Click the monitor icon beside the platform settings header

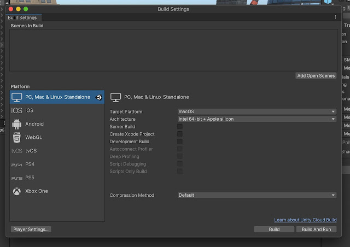[115, 97]
